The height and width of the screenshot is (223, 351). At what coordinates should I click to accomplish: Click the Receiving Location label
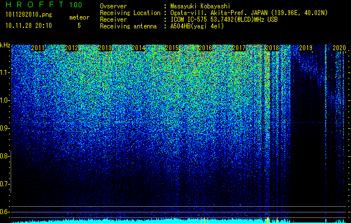(130, 13)
